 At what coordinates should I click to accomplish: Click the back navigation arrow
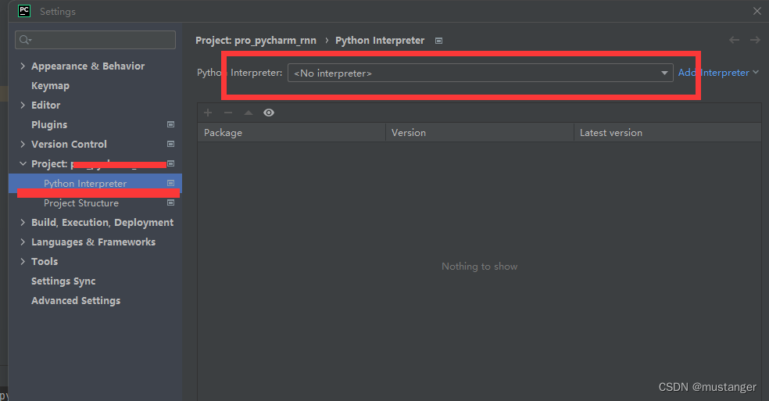(x=734, y=40)
